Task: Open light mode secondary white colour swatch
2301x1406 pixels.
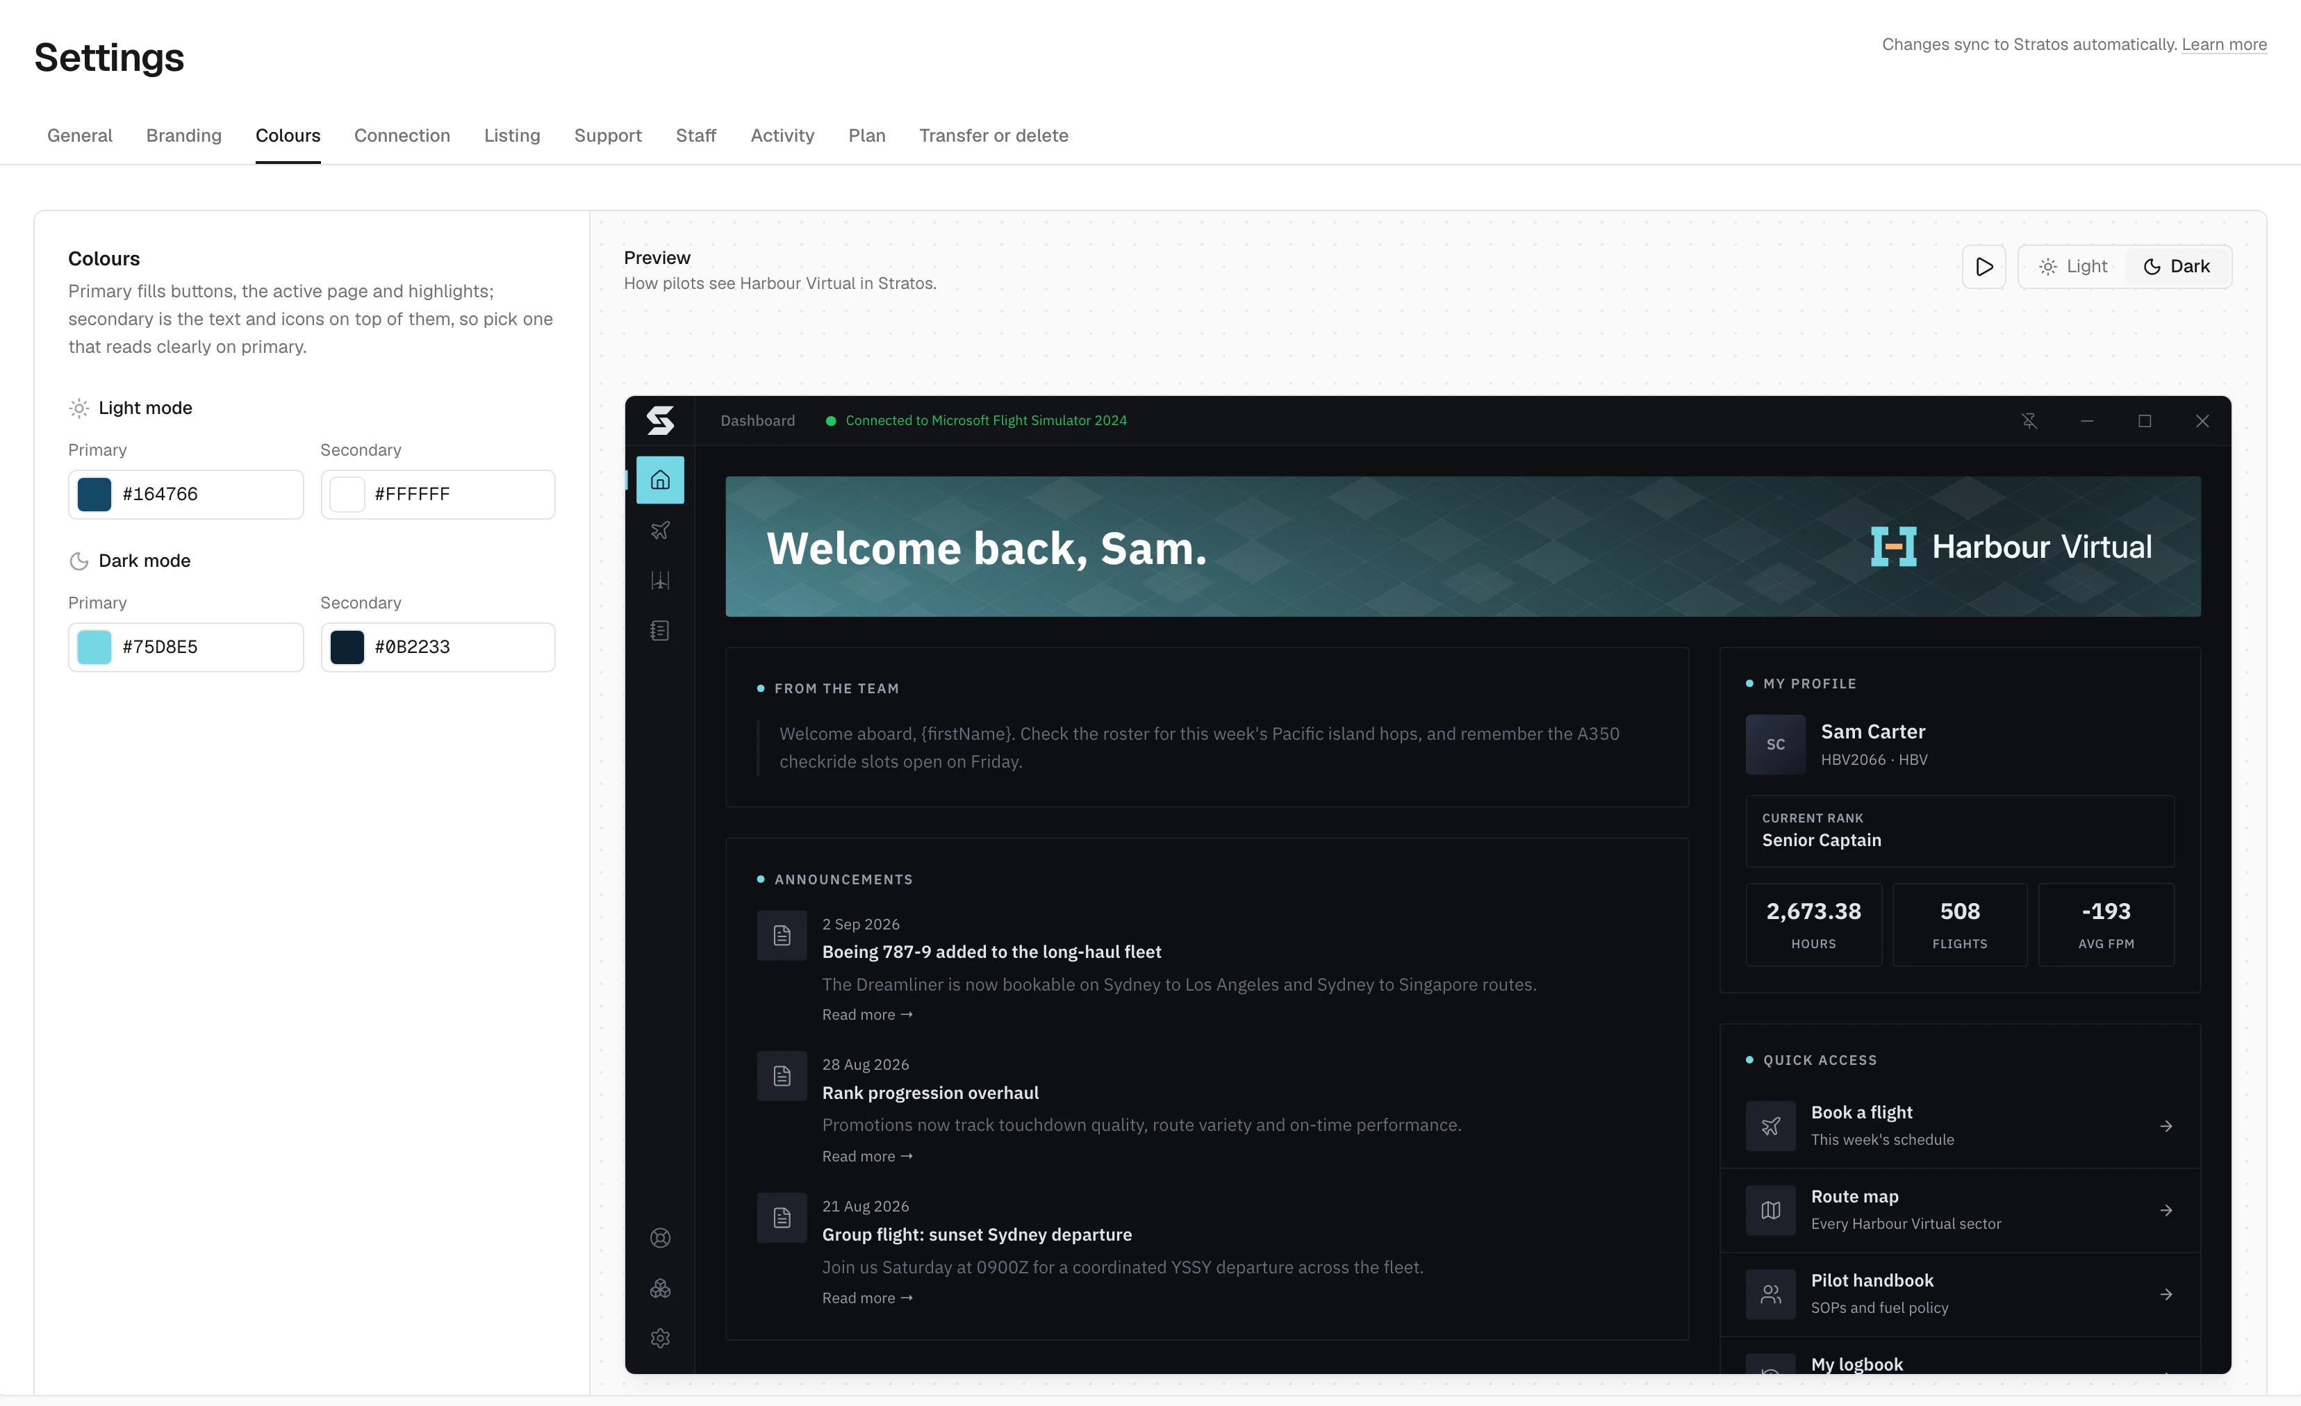Action: point(347,494)
